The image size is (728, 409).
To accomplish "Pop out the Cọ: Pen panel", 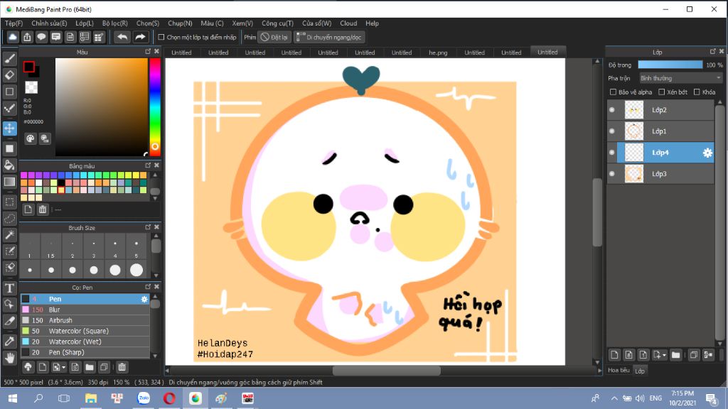I will (x=148, y=287).
